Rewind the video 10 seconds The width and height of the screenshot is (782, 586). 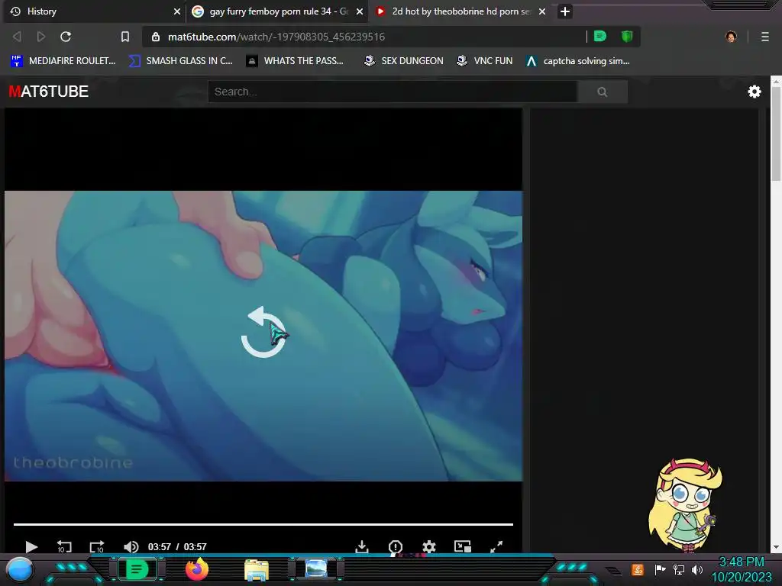pyautogui.click(x=64, y=546)
